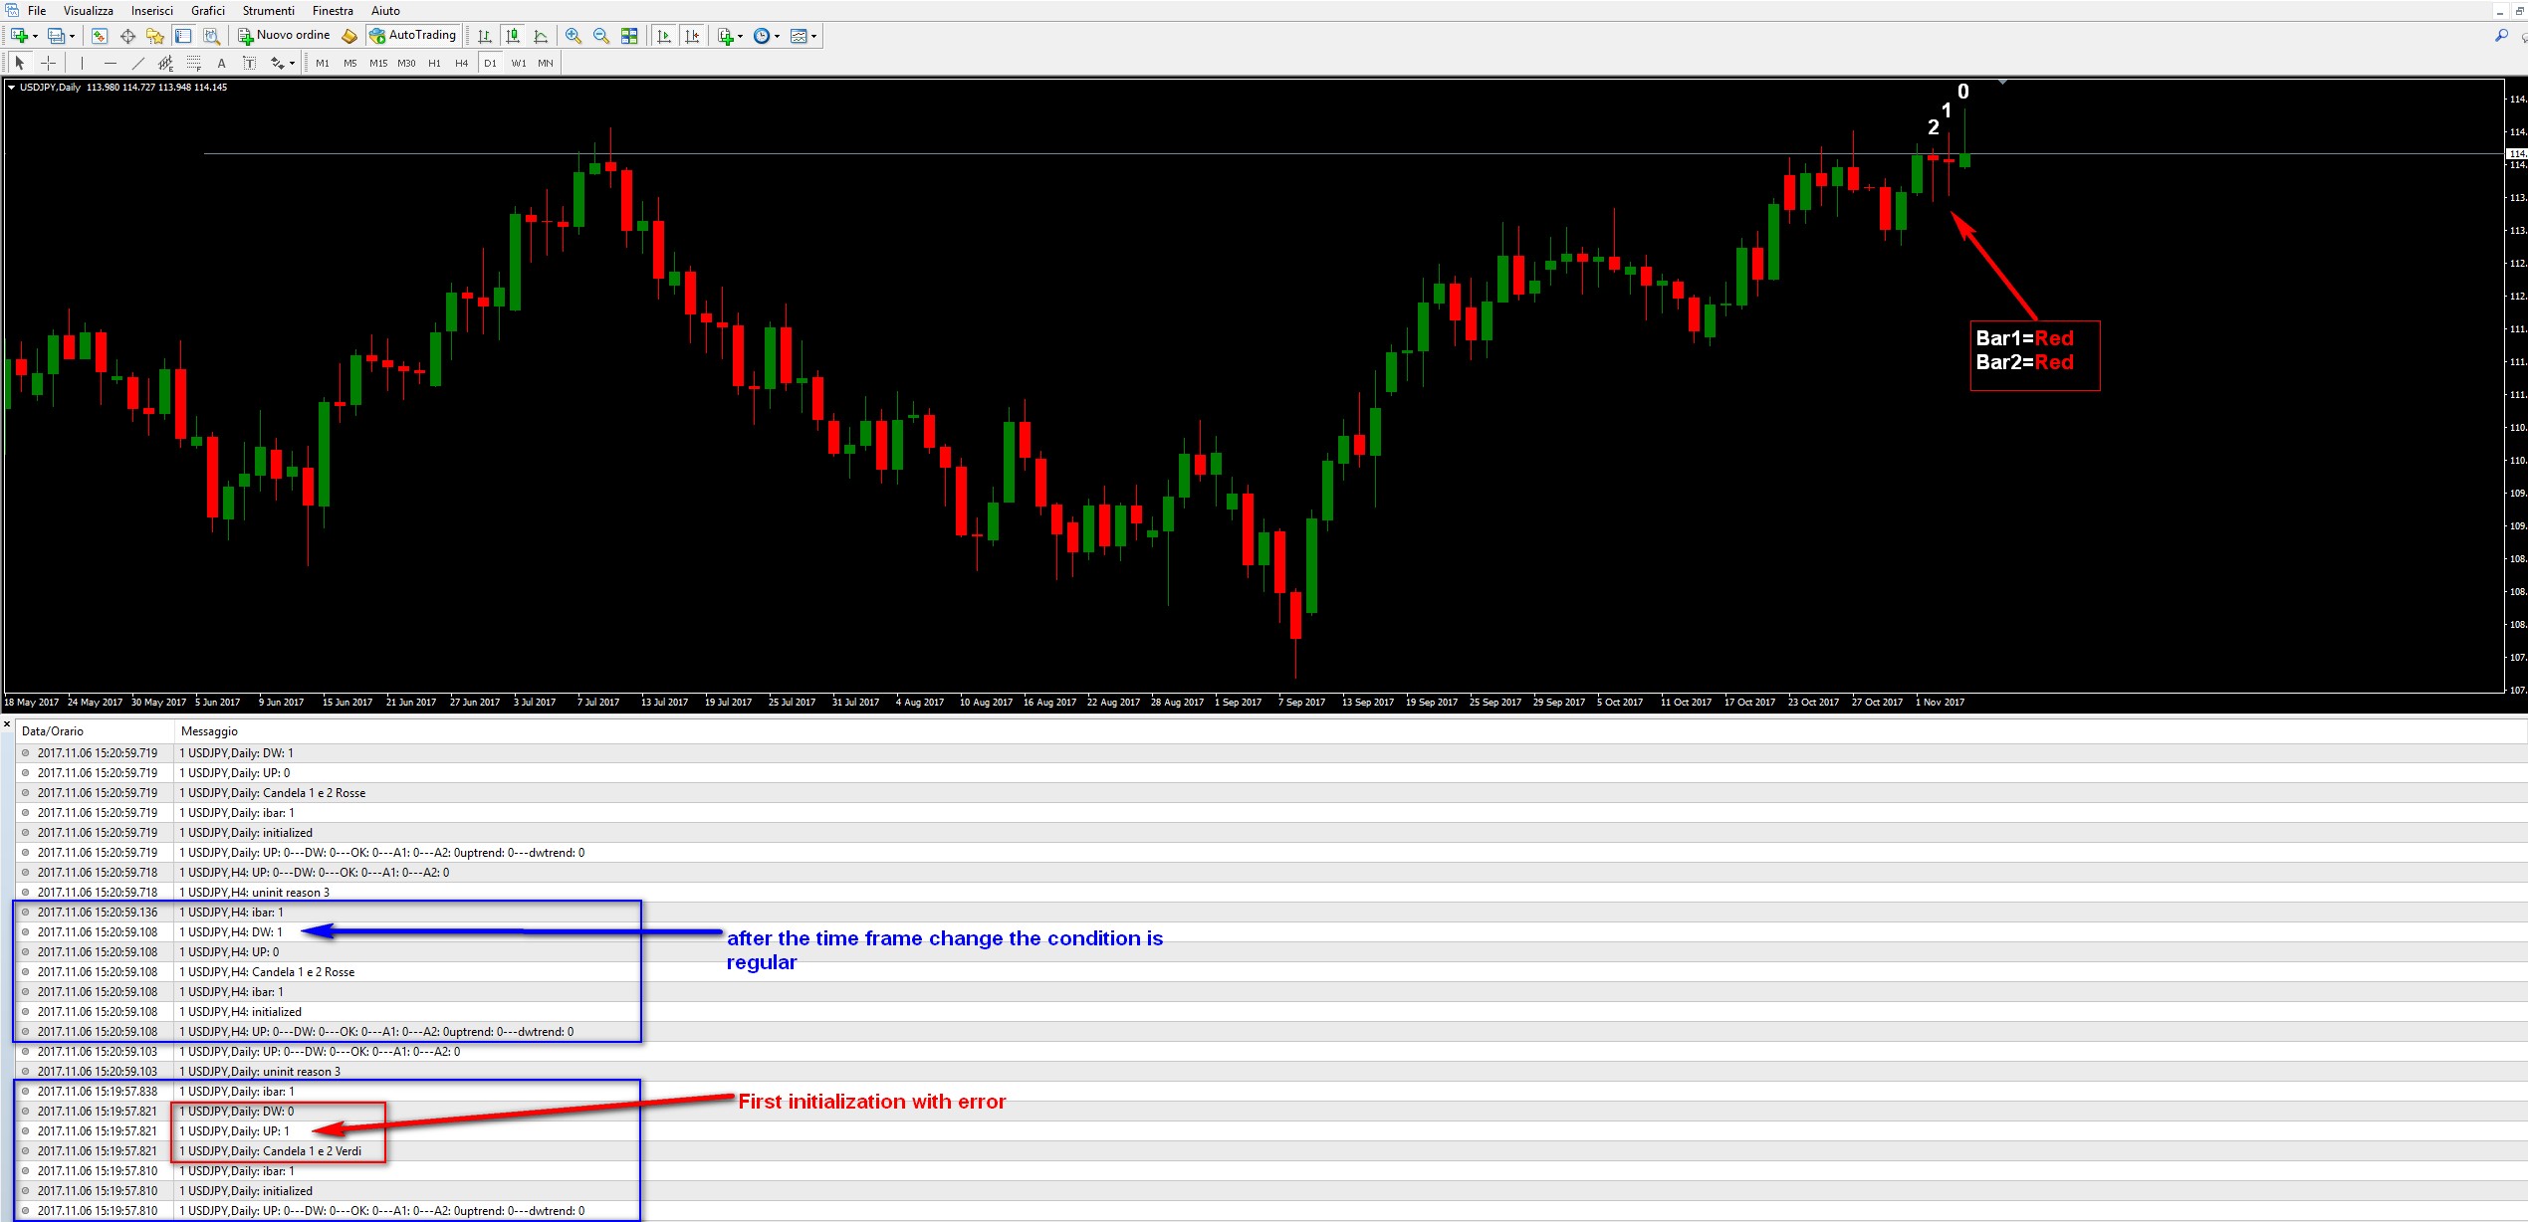Image resolution: width=2528 pixels, height=1222 pixels.
Task: Toggle the AutoTrading button
Action: point(413,36)
